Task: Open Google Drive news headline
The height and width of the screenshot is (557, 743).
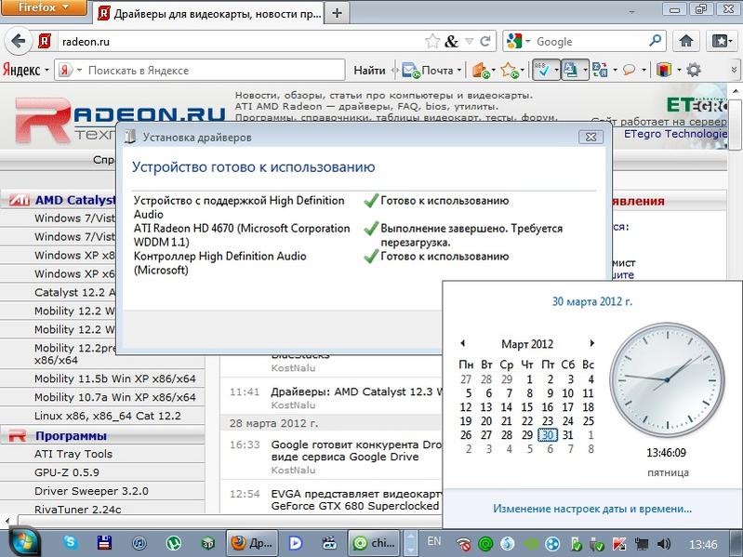Action: coord(356,450)
